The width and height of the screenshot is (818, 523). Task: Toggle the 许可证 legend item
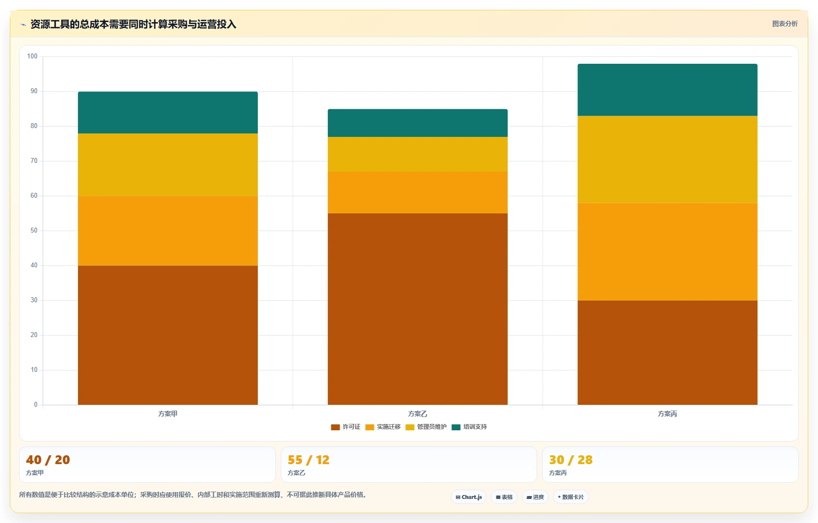click(346, 427)
